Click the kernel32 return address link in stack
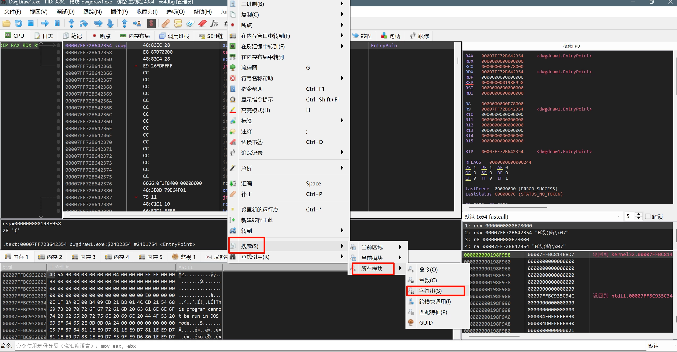 coord(641,255)
